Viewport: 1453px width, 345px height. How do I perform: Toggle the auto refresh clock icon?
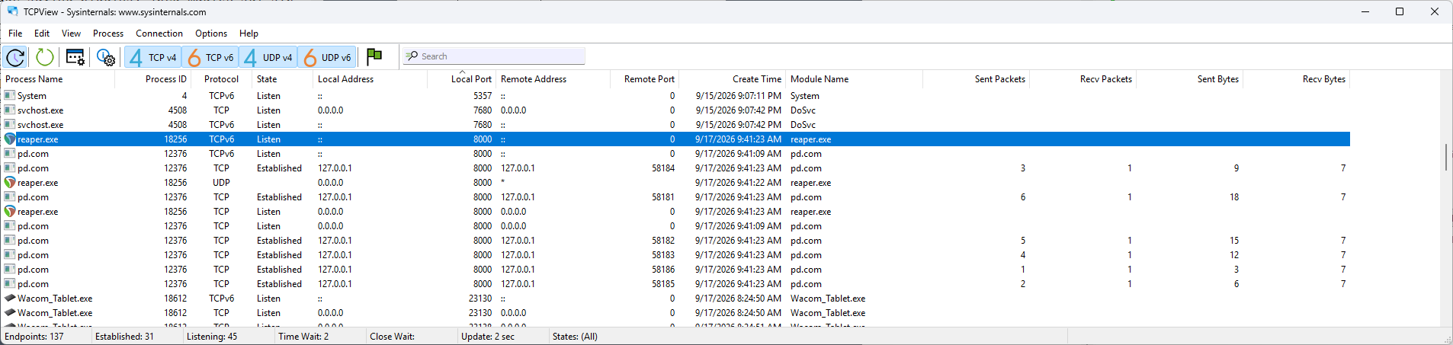pyautogui.click(x=15, y=57)
